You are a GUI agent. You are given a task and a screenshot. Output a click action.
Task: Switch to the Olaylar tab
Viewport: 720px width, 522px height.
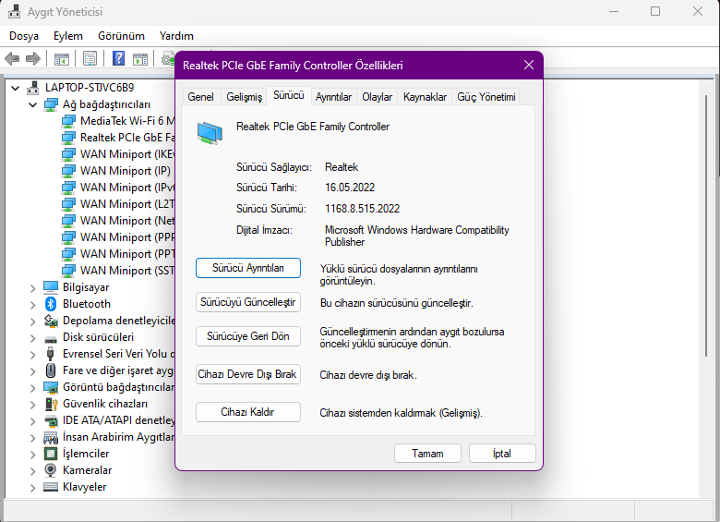click(377, 97)
